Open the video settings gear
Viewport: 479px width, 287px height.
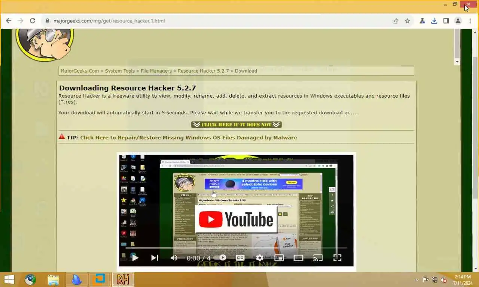(259, 257)
